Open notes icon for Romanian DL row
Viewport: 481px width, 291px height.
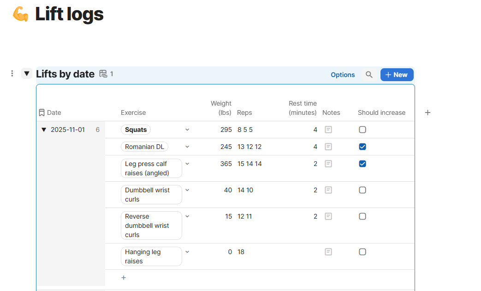[328, 147]
